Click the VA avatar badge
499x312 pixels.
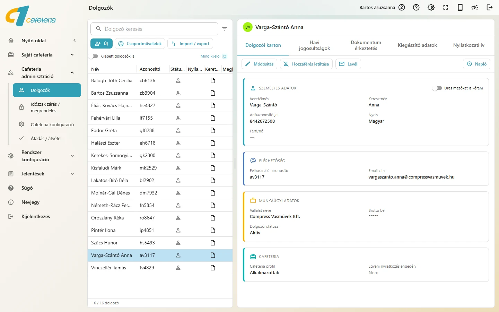pos(248,27)
